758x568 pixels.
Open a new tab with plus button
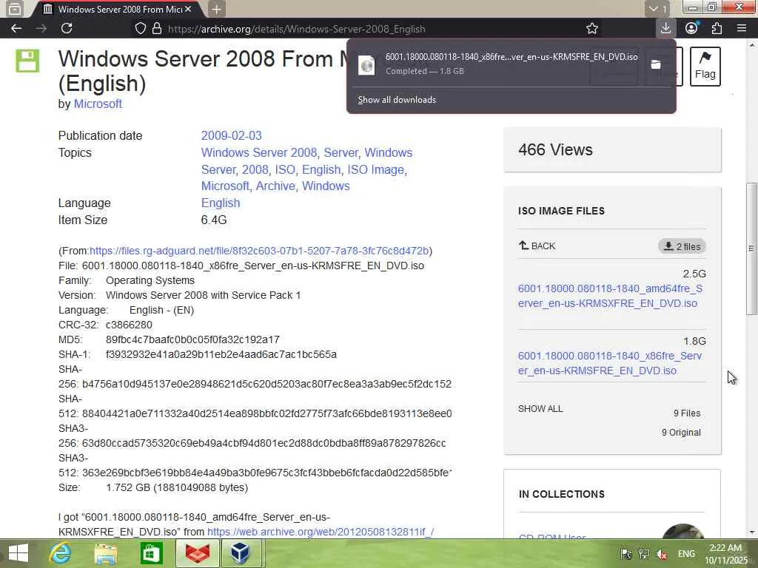[216, 9]
